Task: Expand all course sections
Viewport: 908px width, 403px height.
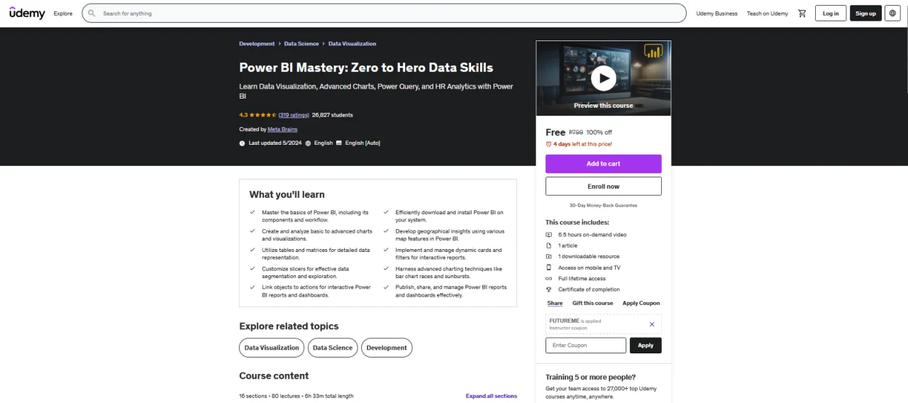Action: [x=492, y=396]
